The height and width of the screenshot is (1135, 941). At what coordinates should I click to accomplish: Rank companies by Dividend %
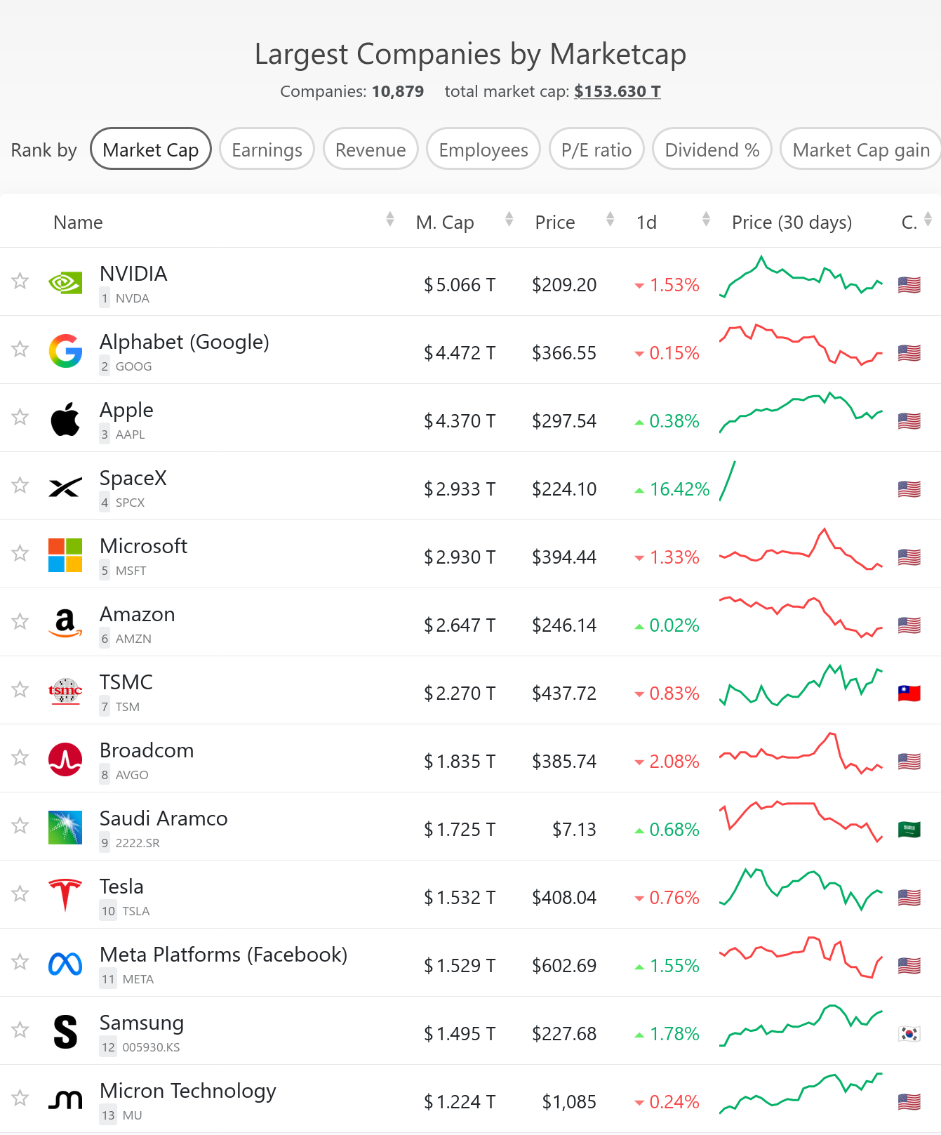712,149
